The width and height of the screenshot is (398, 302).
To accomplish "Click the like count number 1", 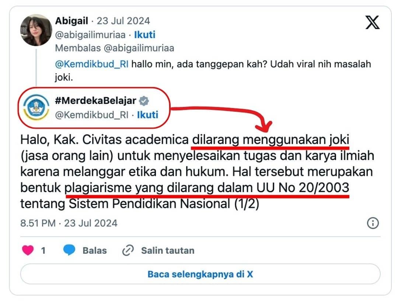I will pyautogui.click(x=43, y=250).
